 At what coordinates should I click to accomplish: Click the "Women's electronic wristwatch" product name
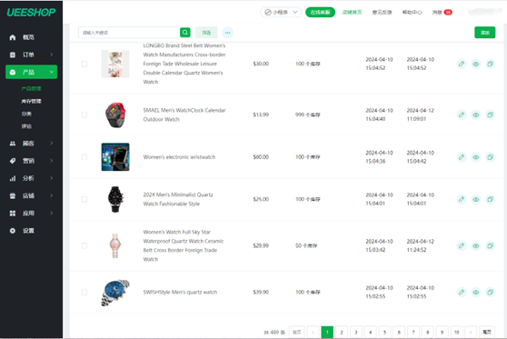pyautogui.click(x=179, y=157)
